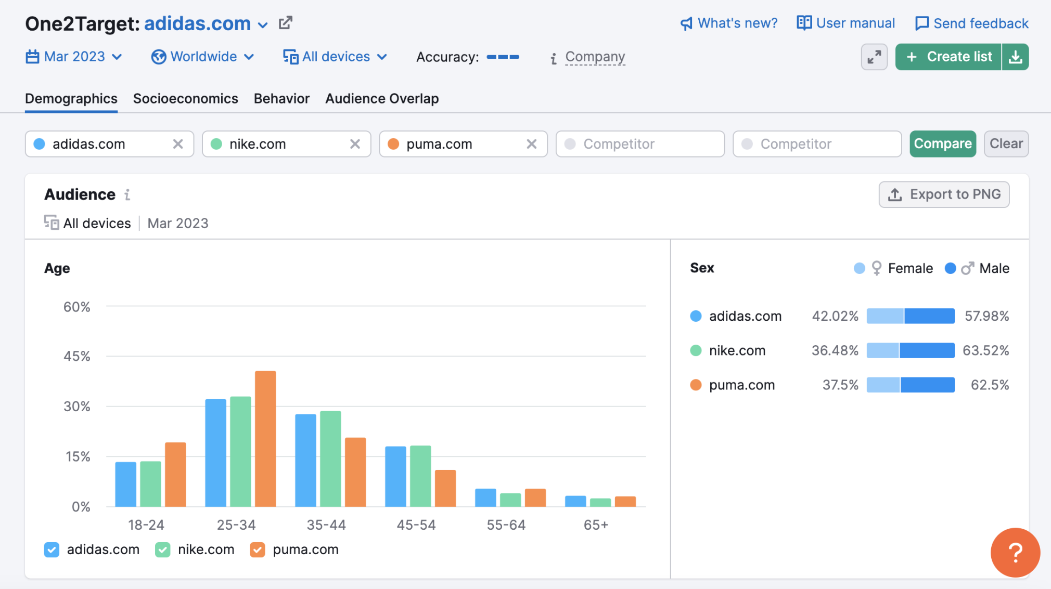Switch to the Socioeconomics tab

[186, 97]
